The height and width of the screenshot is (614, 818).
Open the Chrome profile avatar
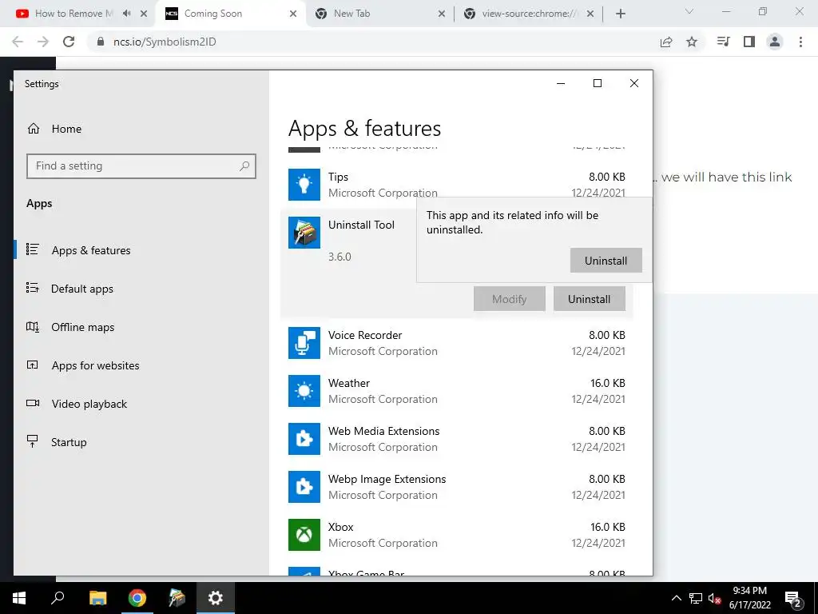pyautogui.click(x=775, y=42)
